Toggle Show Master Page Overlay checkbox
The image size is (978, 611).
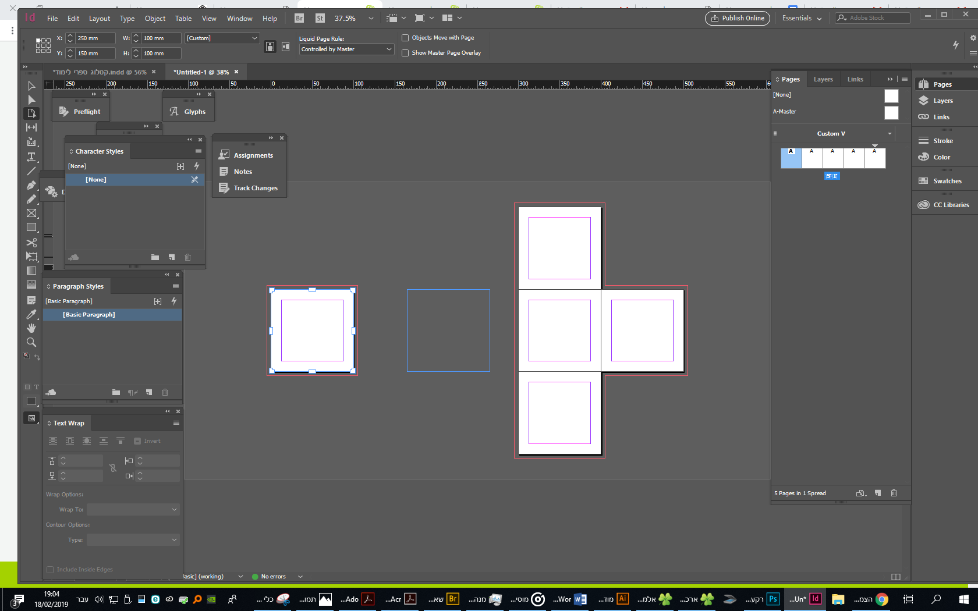(x=405, y=53)
